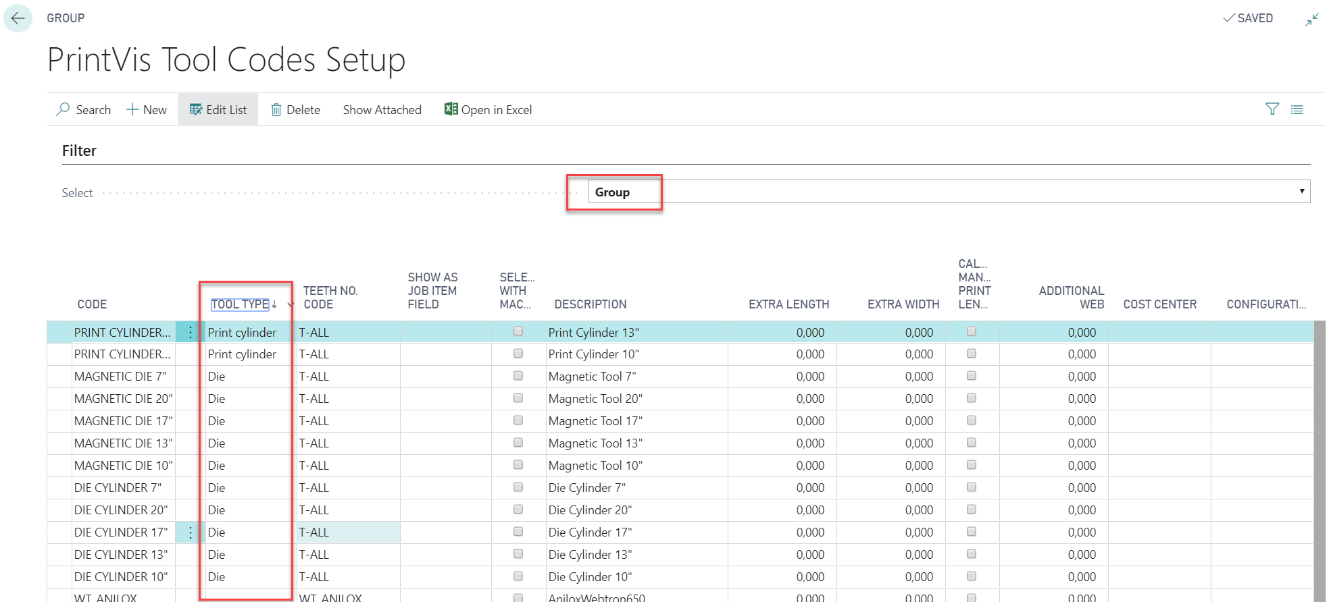Click the EXTRA WIDTH column header

(903, 304)
